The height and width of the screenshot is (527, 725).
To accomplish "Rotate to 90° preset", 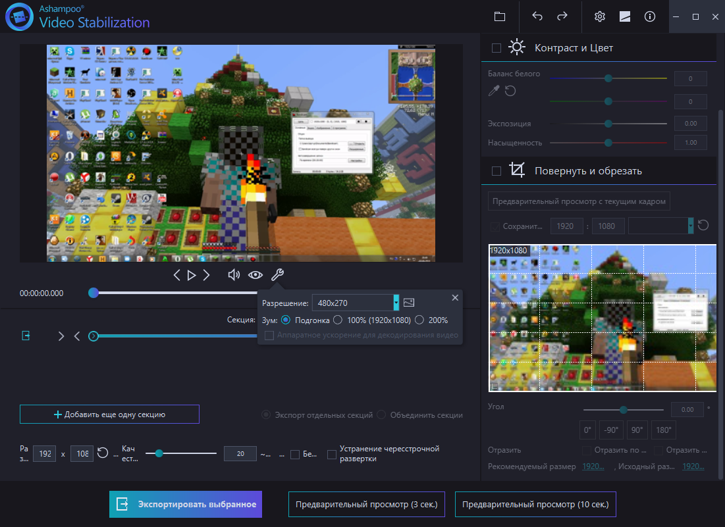I will (637, 430).
